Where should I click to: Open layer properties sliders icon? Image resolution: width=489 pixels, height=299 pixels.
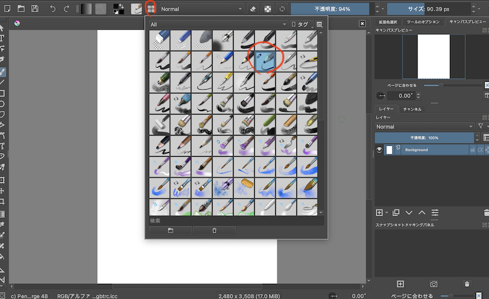pos(435,212)
